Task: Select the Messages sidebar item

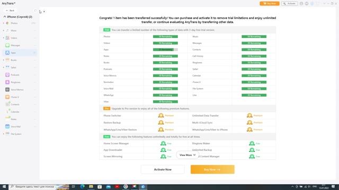Action: 20,45
